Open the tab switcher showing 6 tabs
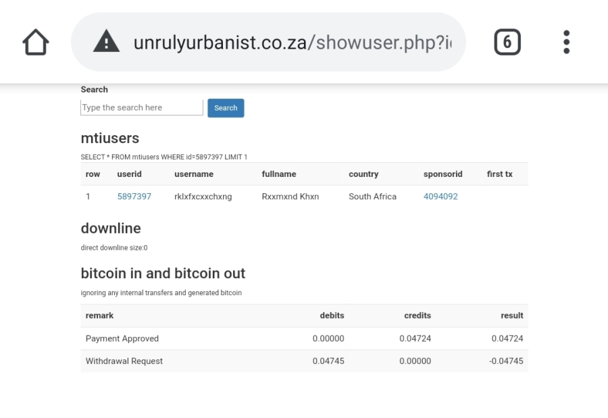 coord(507,43)
